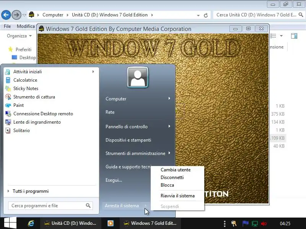306x229 pixels.
Task: Expand the Arresta il sistema arrow
Action: [146, 205]
